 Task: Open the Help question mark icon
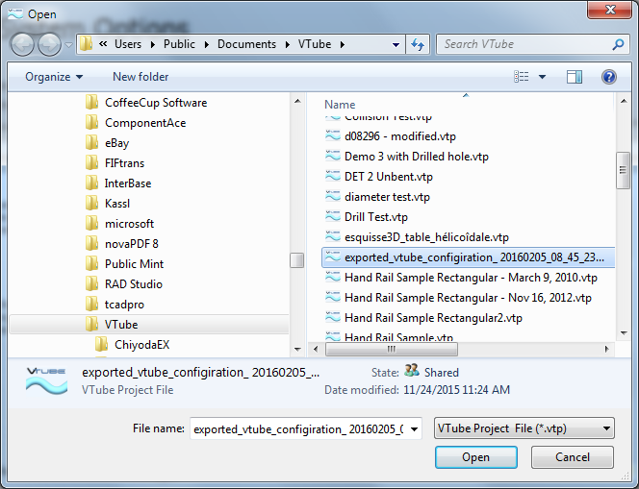point(608,77)
